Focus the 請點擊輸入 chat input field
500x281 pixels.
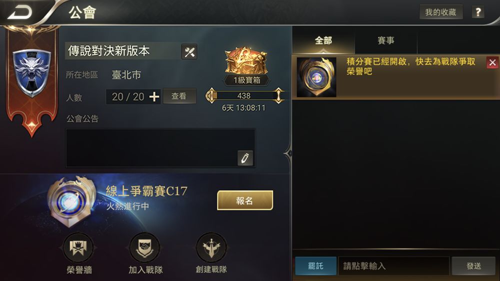394,266
